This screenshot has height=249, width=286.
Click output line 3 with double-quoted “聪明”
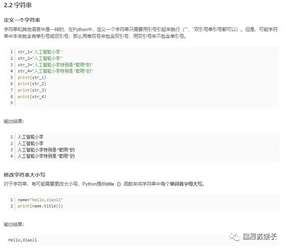(46, 150)
